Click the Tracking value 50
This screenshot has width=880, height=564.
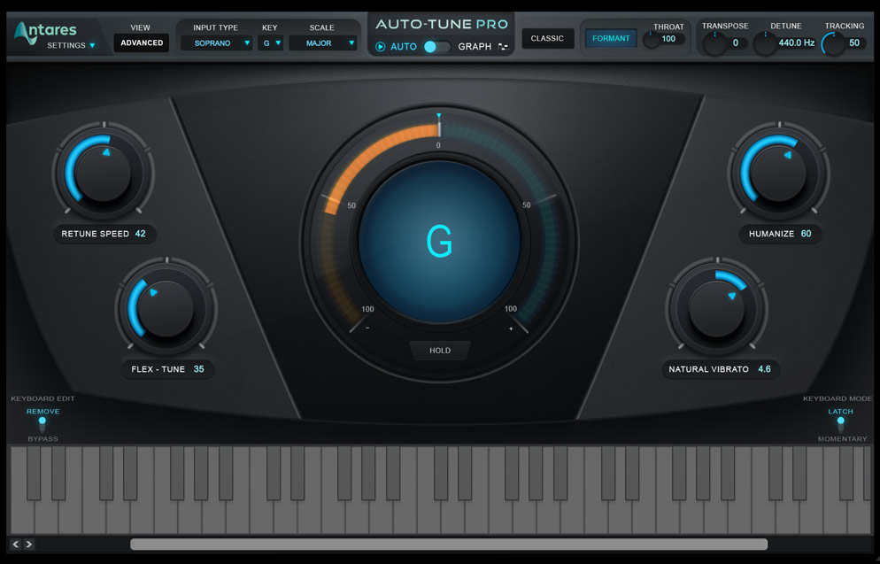click(x=854, y=42)
